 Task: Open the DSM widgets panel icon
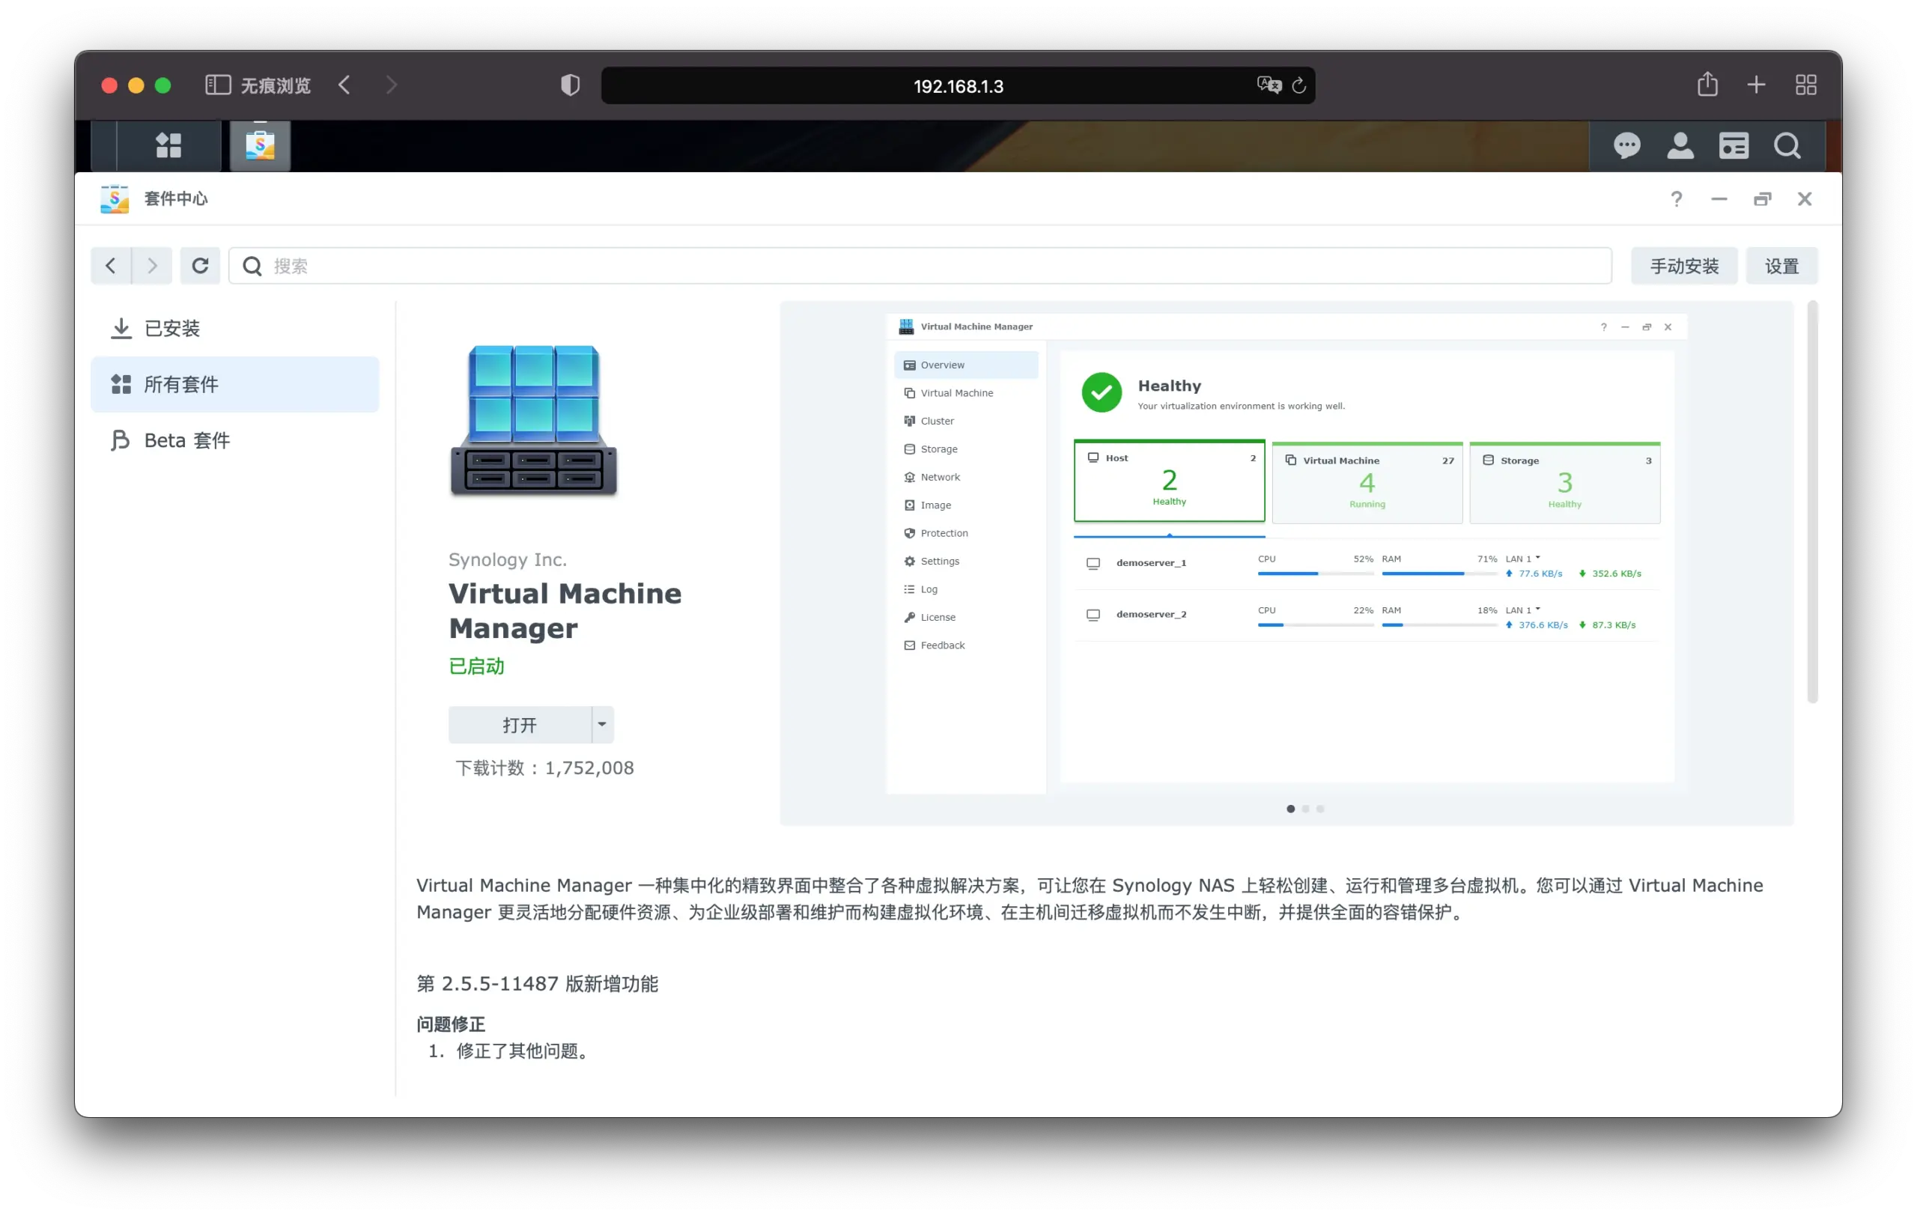pyautogui.click(x=1733, y=145)
